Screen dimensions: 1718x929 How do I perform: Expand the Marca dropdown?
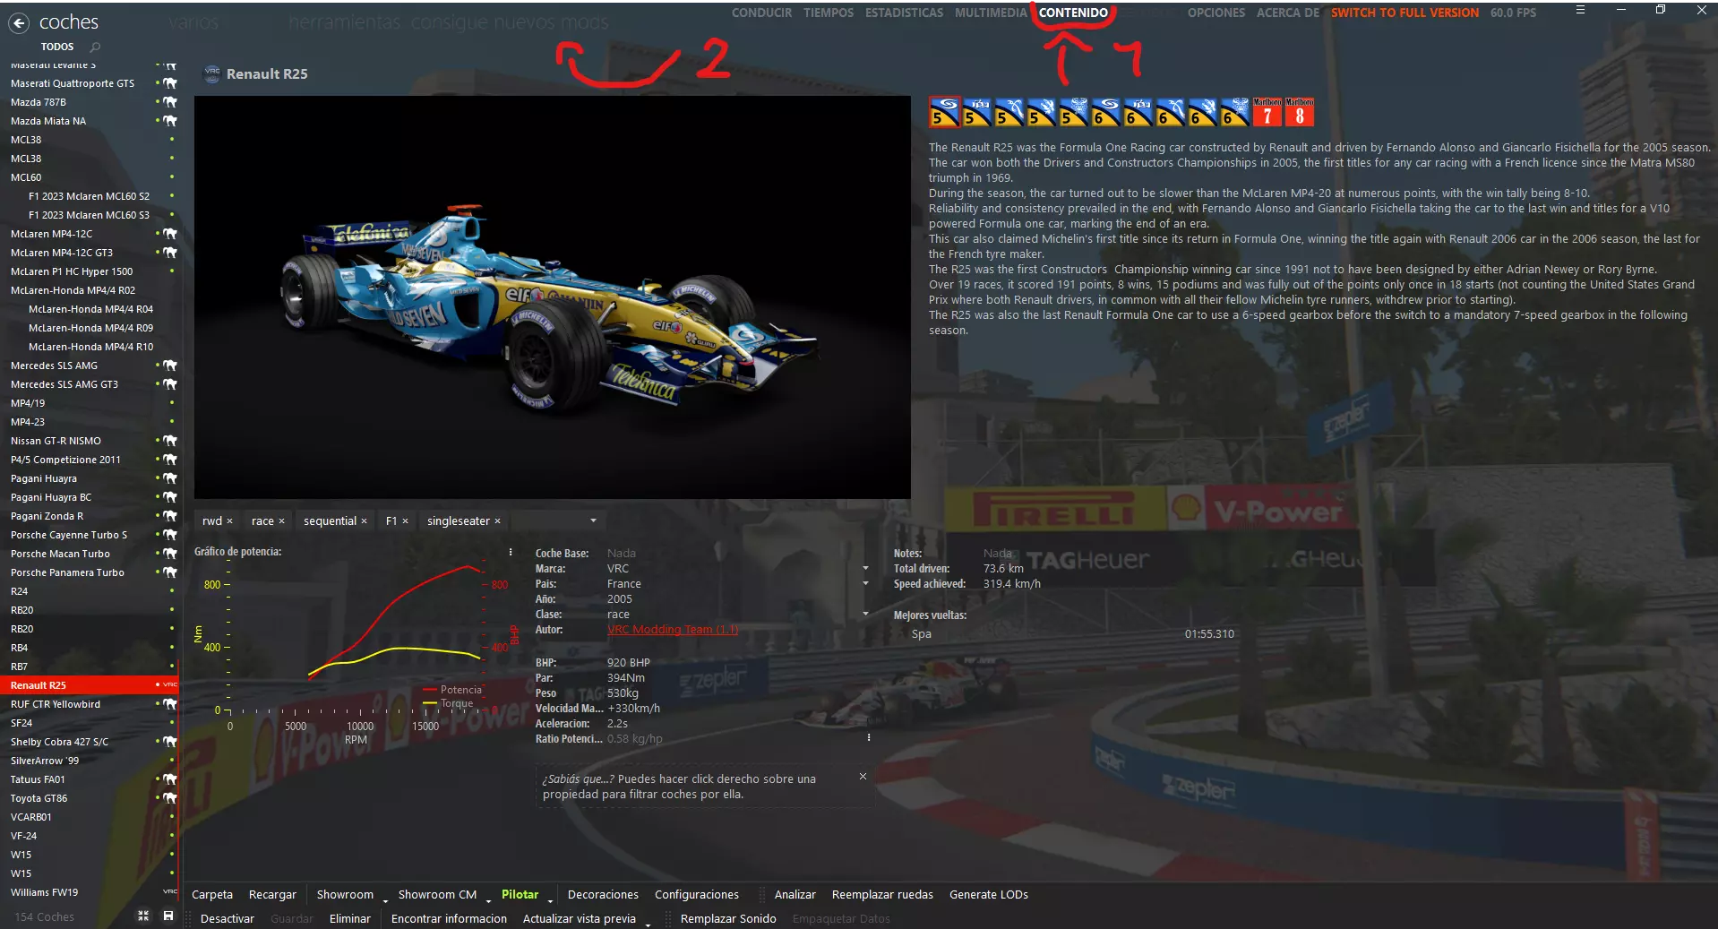tap(865, 568)
